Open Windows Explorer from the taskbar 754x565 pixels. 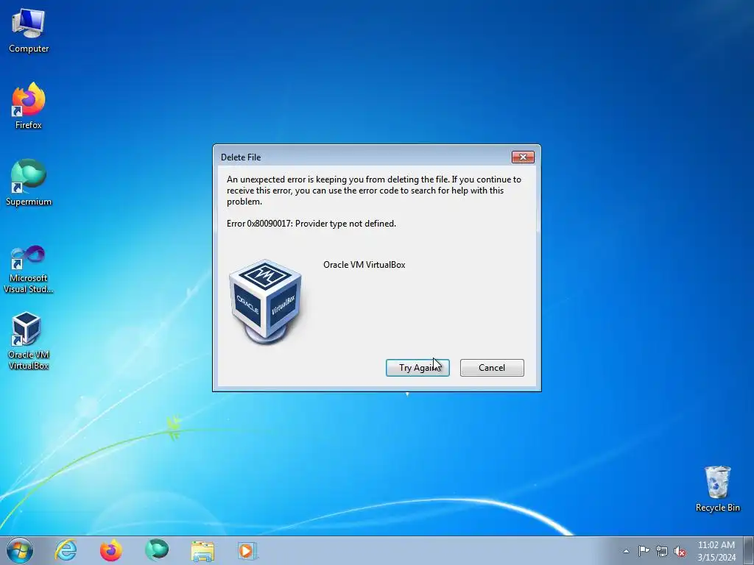(202, 550)
